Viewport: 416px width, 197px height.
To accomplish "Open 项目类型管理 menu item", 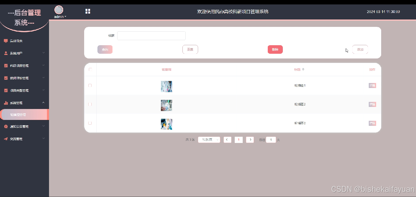I will tap(25, 90).
